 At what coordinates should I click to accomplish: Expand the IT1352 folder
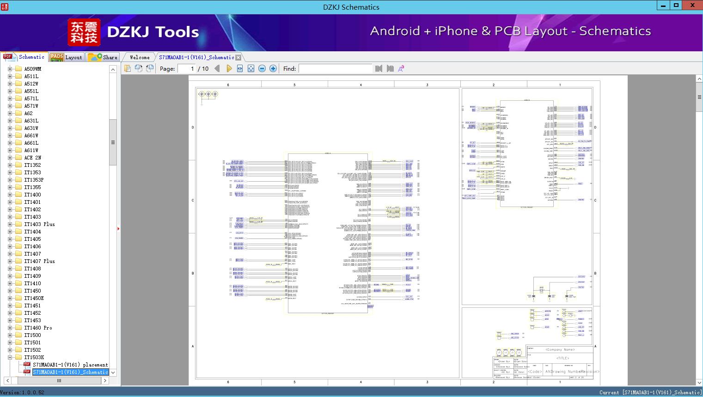pos(10,165)
